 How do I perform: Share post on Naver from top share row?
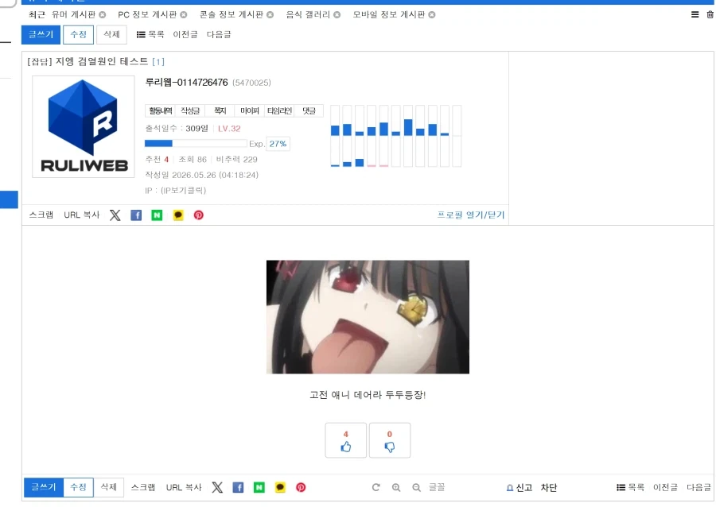(157, 215)
